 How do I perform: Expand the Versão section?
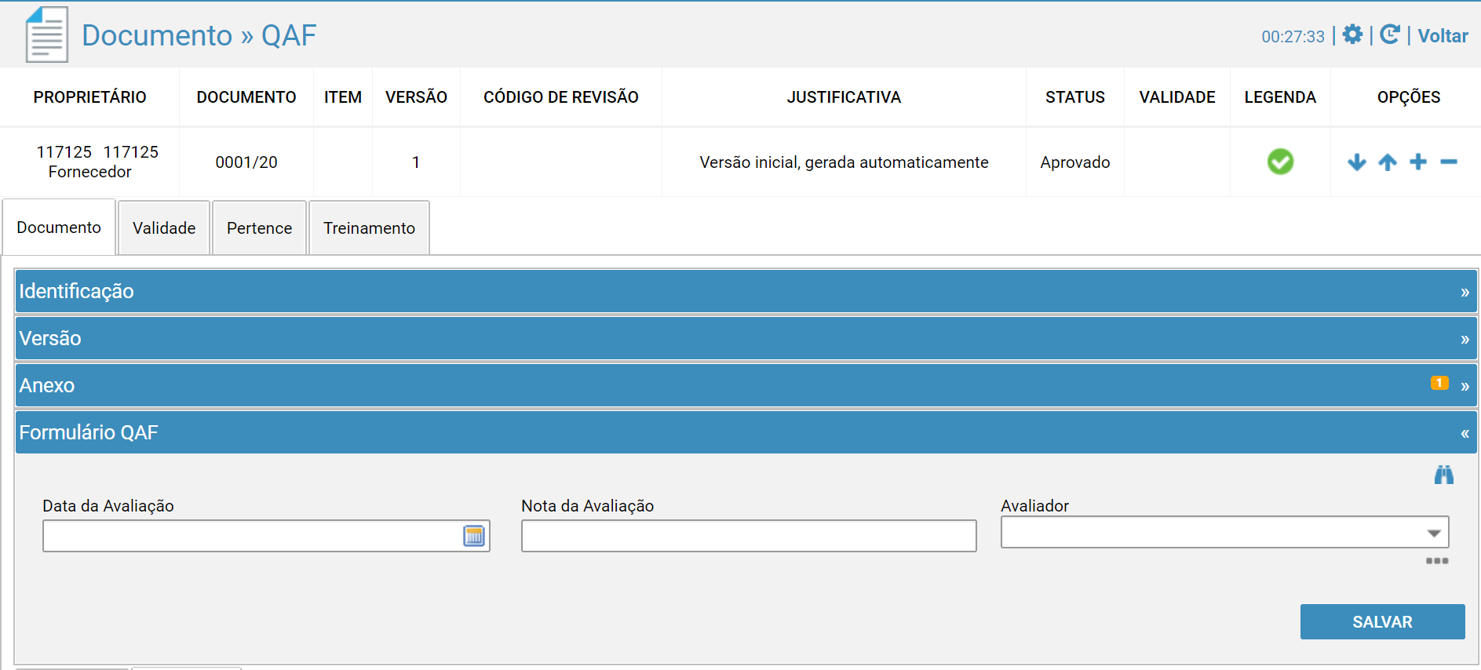pos(746,338)
